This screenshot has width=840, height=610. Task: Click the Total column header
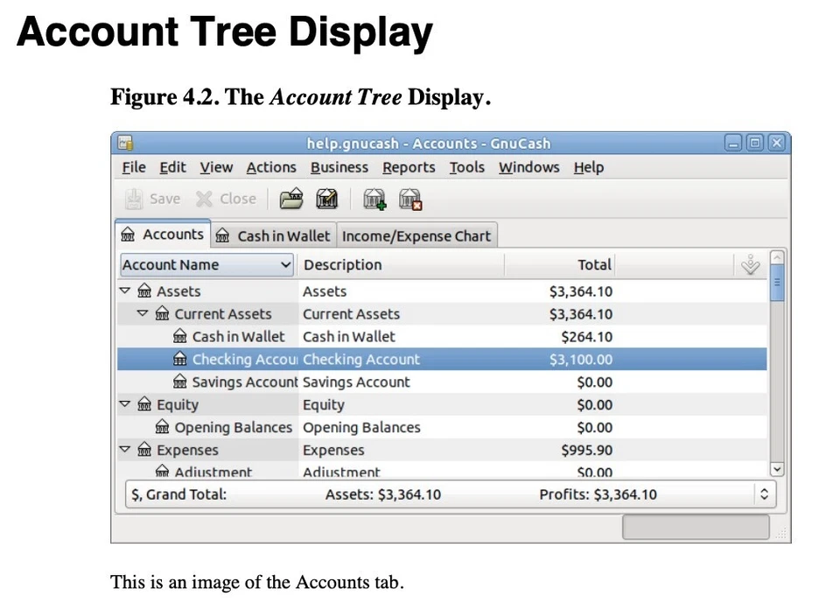point(595,264)
